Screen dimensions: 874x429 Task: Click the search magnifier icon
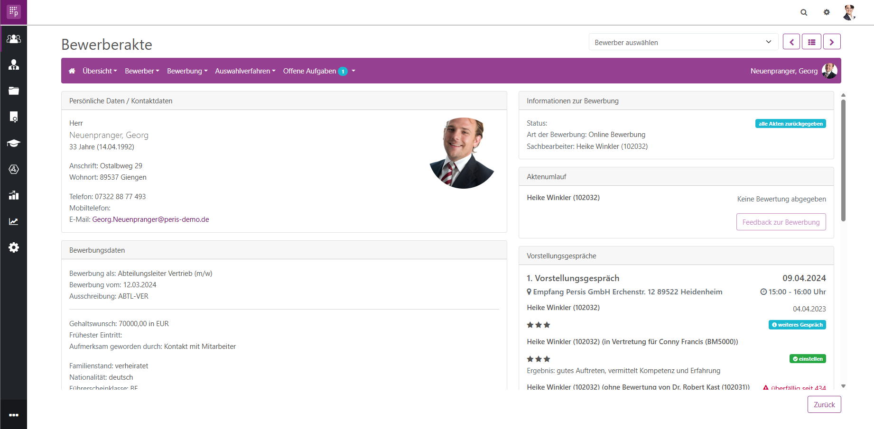click(x=804, y=12)
